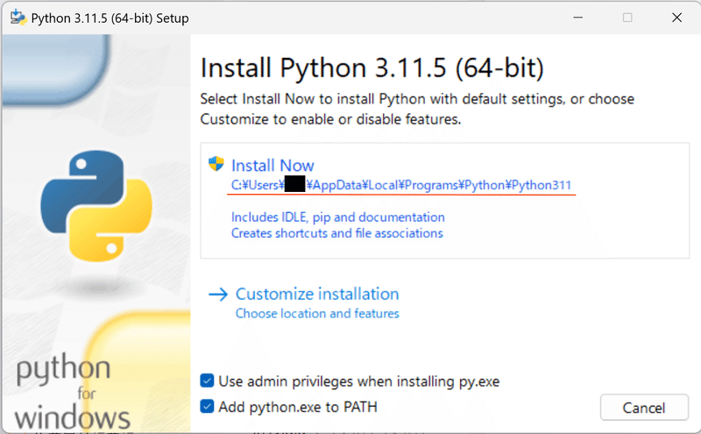Click 'Python 3.11.5 (64-bit) Setup' window title
This screenshot has width=701, height=434.
point(110,18)
